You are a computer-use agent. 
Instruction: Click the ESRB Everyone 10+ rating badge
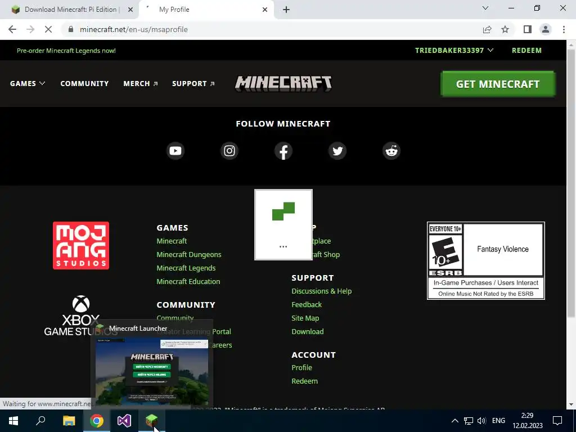click(x=485, y=260)
